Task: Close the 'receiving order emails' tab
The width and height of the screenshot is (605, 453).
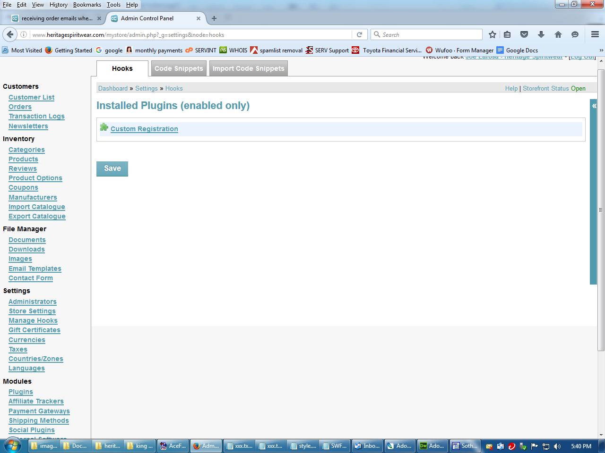Action: pos(99,18)
